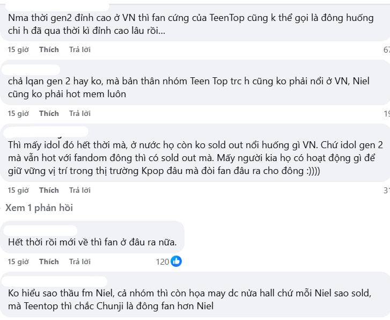Hit Trả lời below the "Thì mấy idol đó" comment
The width and height of the screenshot is (390, 320).
click(x=80, y=190)
